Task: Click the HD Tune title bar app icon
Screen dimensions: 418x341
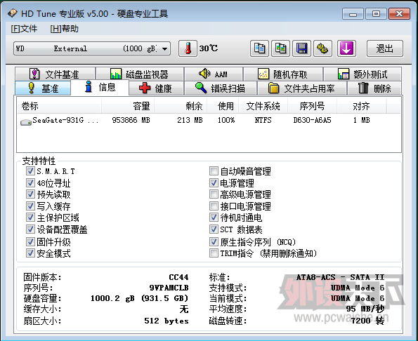Action: [12, 13]
